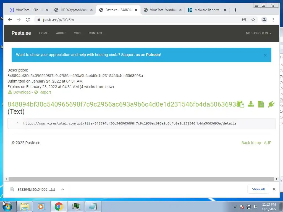Click the Paste.ee logo
This screenshot has width=283, height=212.
tap(21, 33)
